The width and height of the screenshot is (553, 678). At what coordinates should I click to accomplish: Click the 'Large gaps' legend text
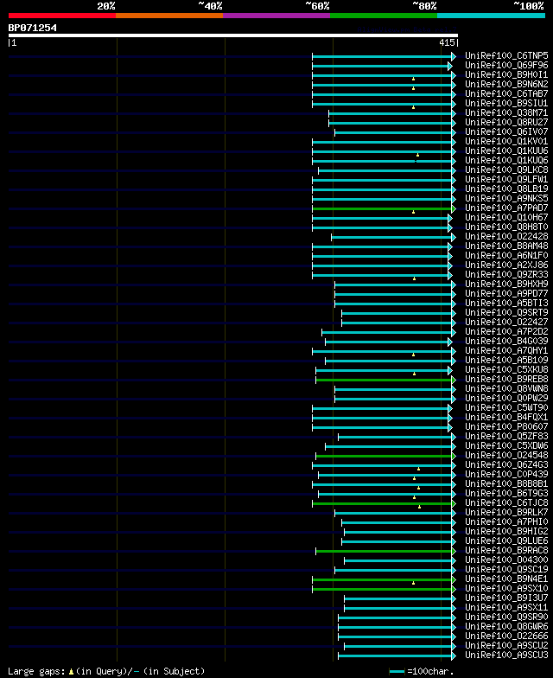pyautogui.click(x=37, y=671)
